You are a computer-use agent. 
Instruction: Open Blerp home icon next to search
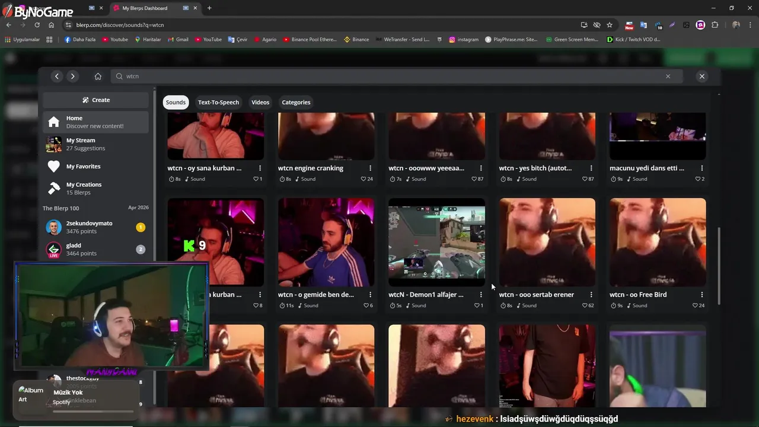click(x=98, y=76)
